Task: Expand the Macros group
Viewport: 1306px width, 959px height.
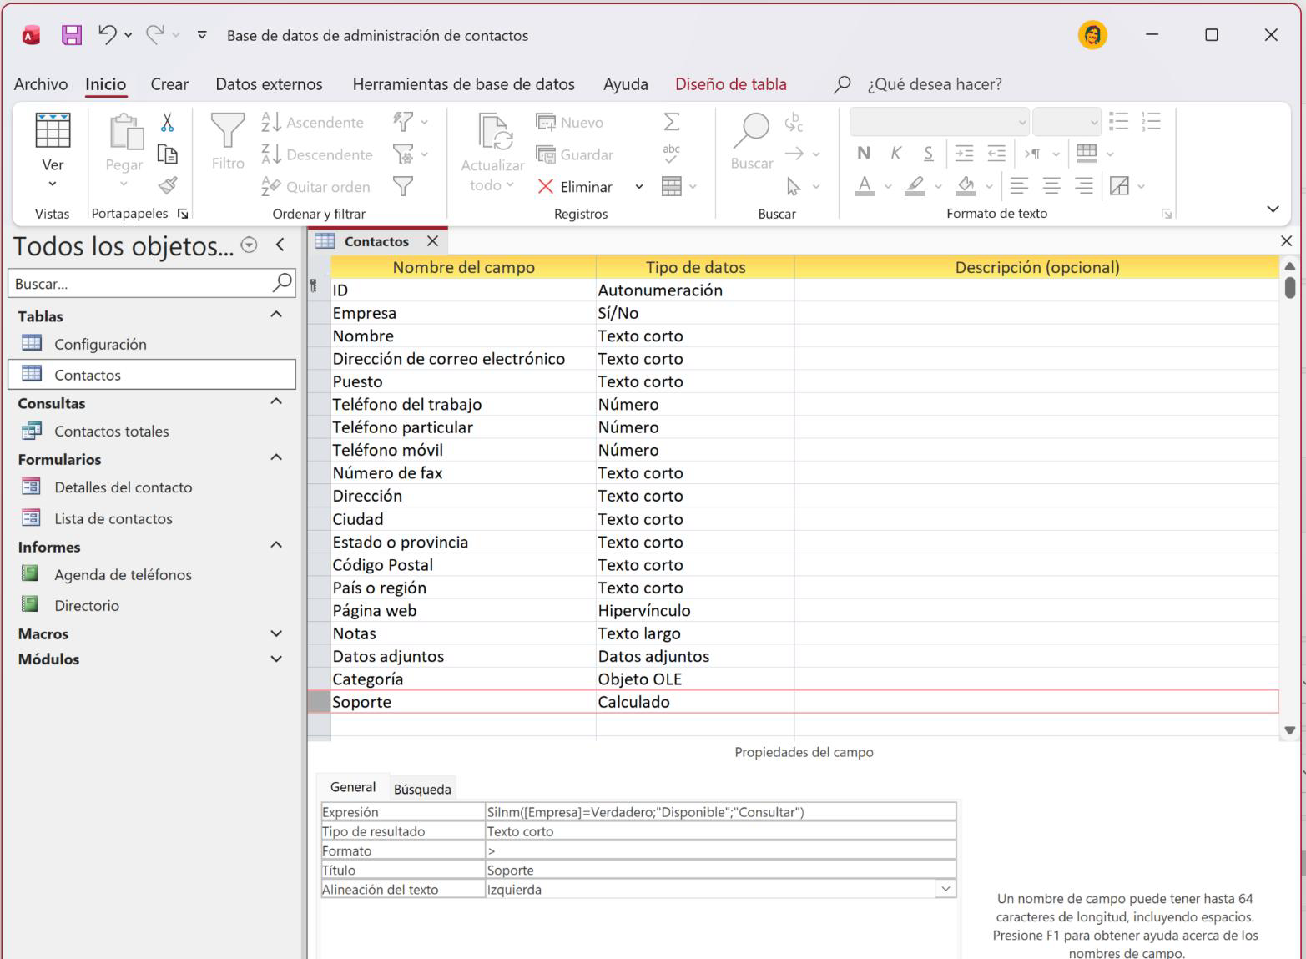Action: coord(276,633)
